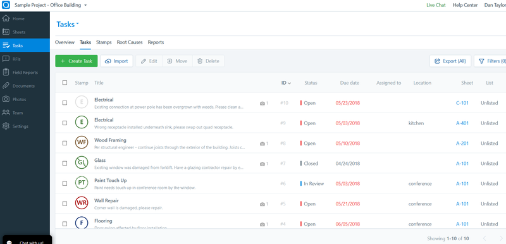The height and width of the screenshot is (244, 506).
Task: Open the Dan Taylor user menu
Action: 495,5
